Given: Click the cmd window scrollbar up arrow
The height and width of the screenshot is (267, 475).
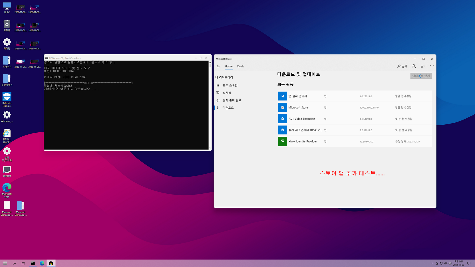Looking at the screenshot, I should point(210,62).
